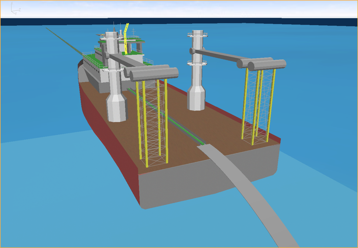This screenshot has height=248, width=358.
Task: Select the yellow lattice crane boom on the superstructure
Action: coord(126,39)
